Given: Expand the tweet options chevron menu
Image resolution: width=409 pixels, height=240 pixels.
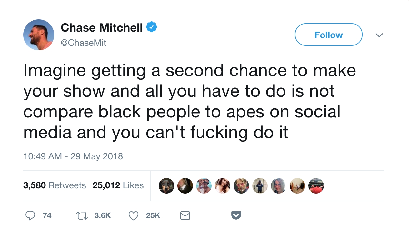Looking at the screenshot, I should [380, 35].
